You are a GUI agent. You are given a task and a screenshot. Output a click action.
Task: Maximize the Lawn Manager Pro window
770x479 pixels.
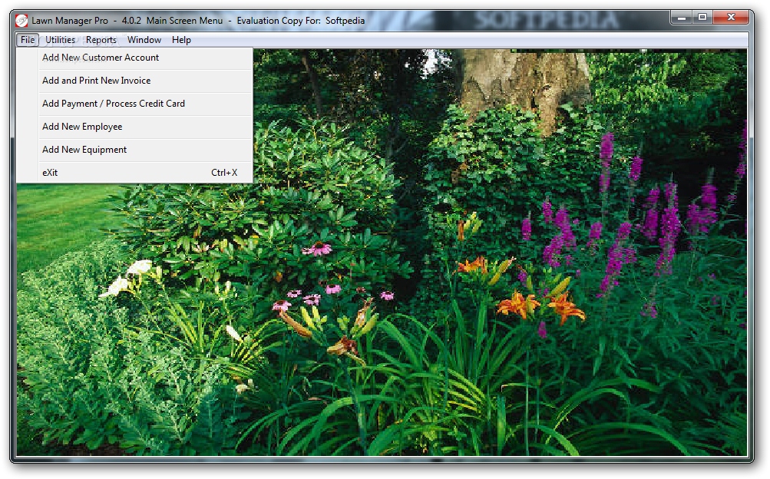(x=702, y=18)
